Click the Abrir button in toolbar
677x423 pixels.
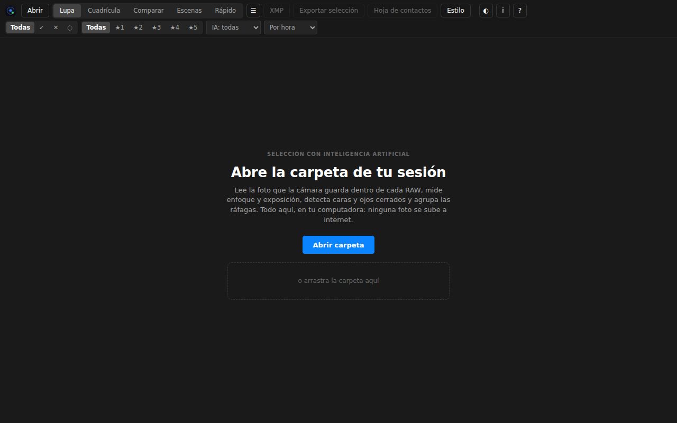pyautogui.click(x=35, y=11)
